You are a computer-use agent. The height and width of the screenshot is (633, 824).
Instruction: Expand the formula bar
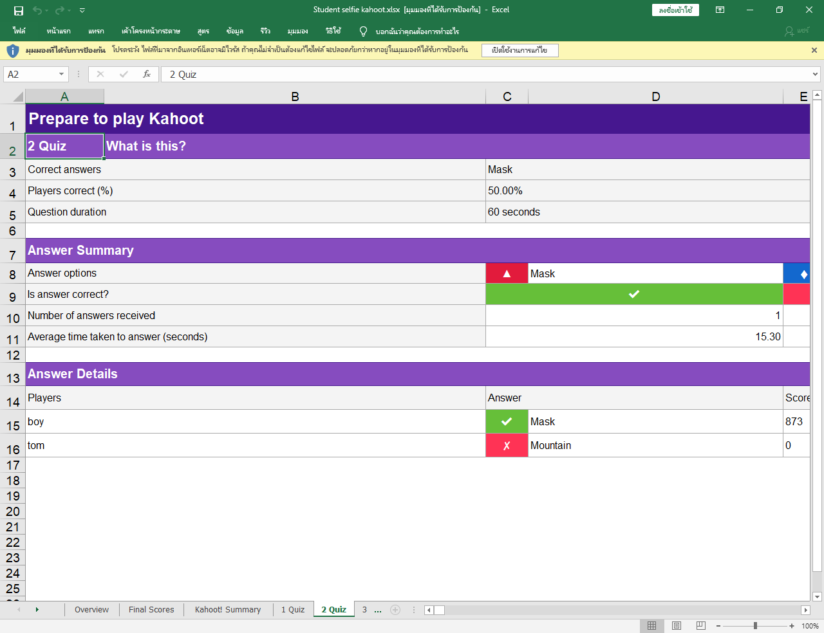pyautogui.click(x=815, y=74)
